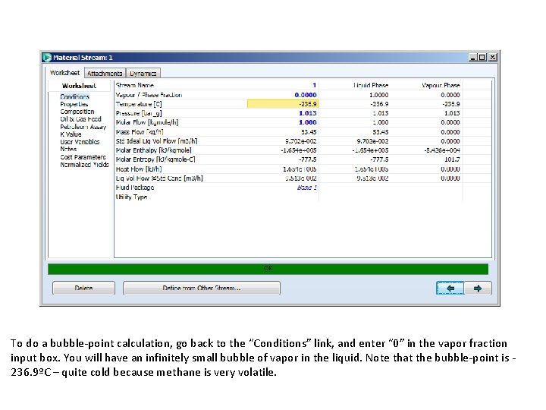Click the Molar Flow value 1.000 input

coord(307,122)
